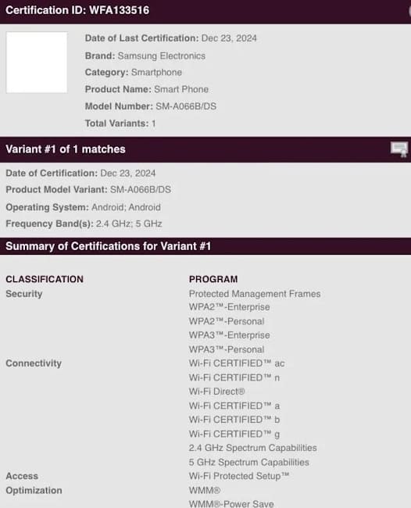Image resolution: width=411 pixels, height=508 pixels.
Task: Click the Certification ID WFA133516 header
Action: (77, 10)
